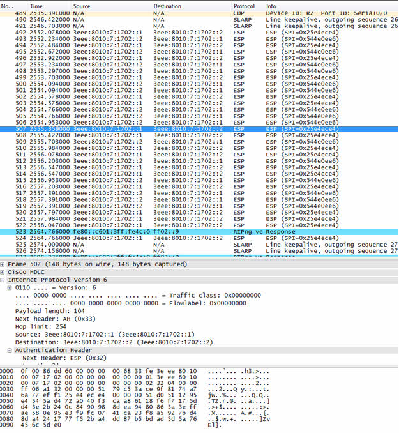Image resolution: width=399 pixels, height=433 pixels.
Task: Select Next header: AH (0x33) field
Action: click(56, 319)
